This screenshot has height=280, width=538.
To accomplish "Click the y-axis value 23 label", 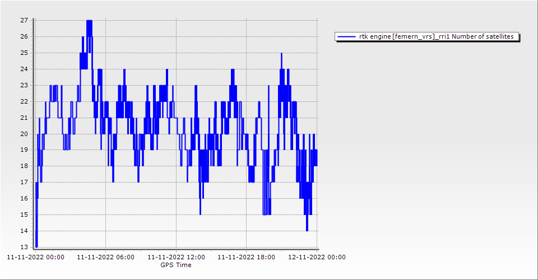I will 24,85.
